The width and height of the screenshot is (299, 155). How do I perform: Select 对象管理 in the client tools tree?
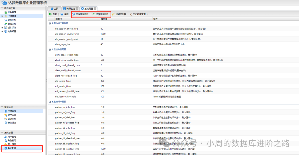(12, 12)
